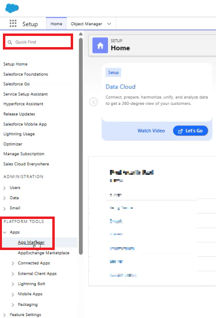Open Hyperforce Assistant
The image size is (216, 318).
point(23,104)
